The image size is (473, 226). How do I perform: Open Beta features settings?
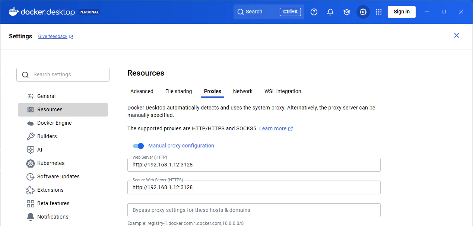[63, 203]
